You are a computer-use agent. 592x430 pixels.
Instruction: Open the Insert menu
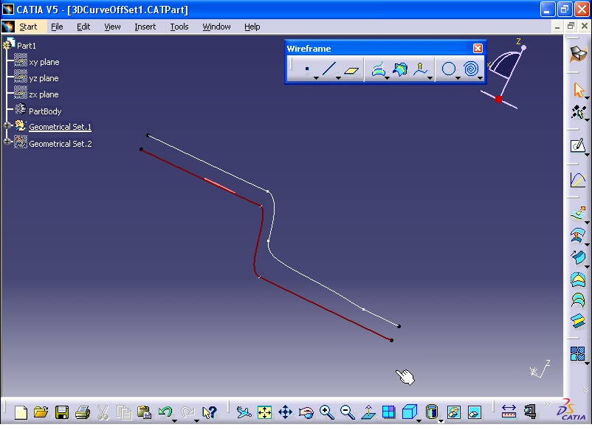(x=145, y=27)
